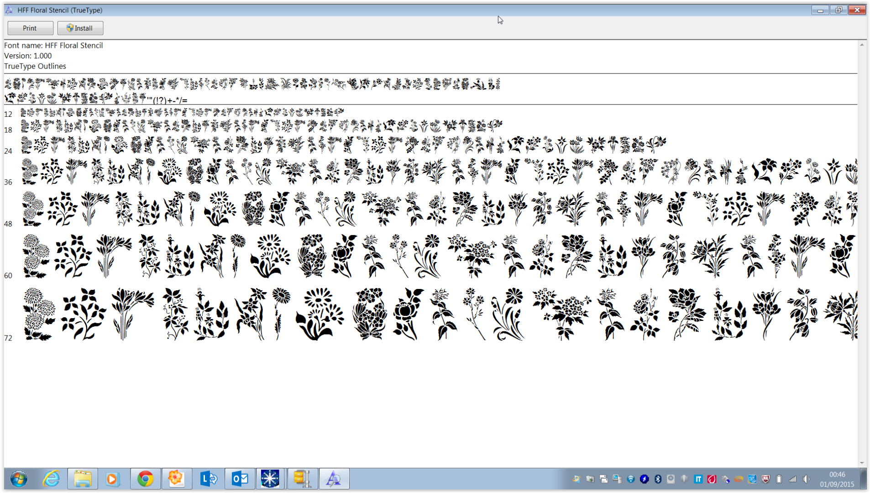Click the wireless network icon in the tray

(793, 479)
